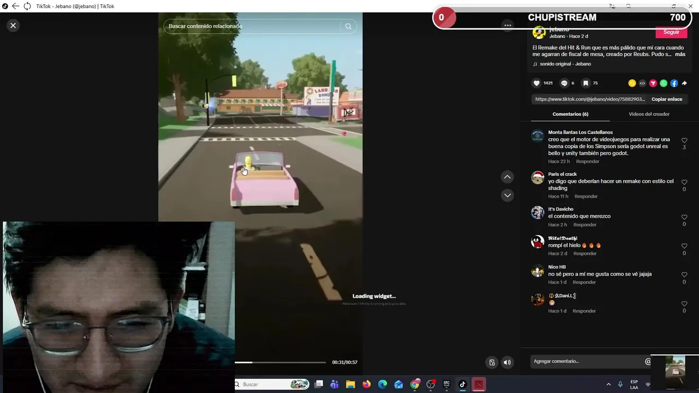
Task: Open Task View from taskbar
Action: click(x=319, y=384)
